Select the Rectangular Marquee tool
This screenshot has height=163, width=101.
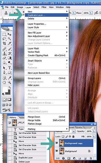tap(4, 34)
